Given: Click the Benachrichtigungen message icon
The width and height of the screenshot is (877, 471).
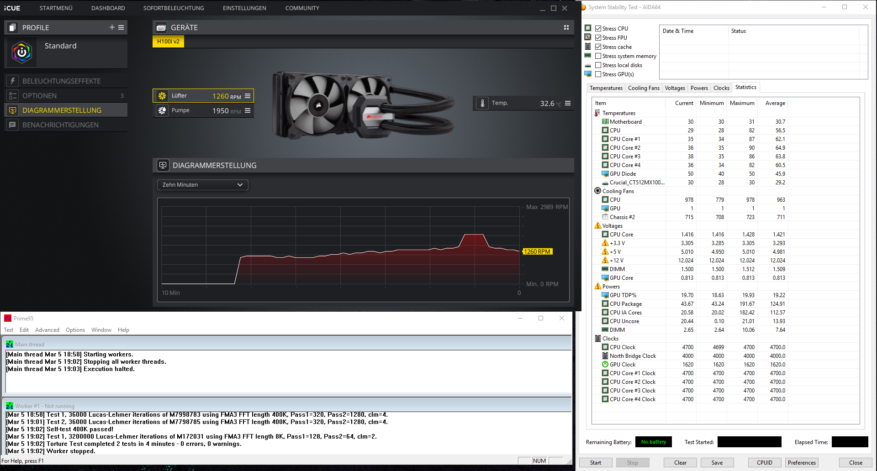Looking at the screenshot, I should 12,125.
